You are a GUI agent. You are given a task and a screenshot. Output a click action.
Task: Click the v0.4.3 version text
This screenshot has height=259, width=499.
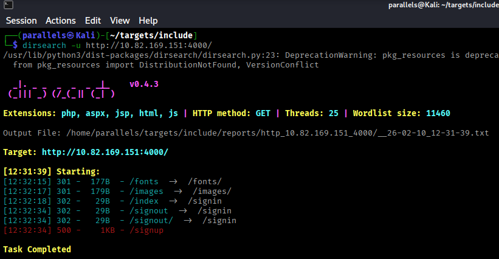click(x=144, y=85)
